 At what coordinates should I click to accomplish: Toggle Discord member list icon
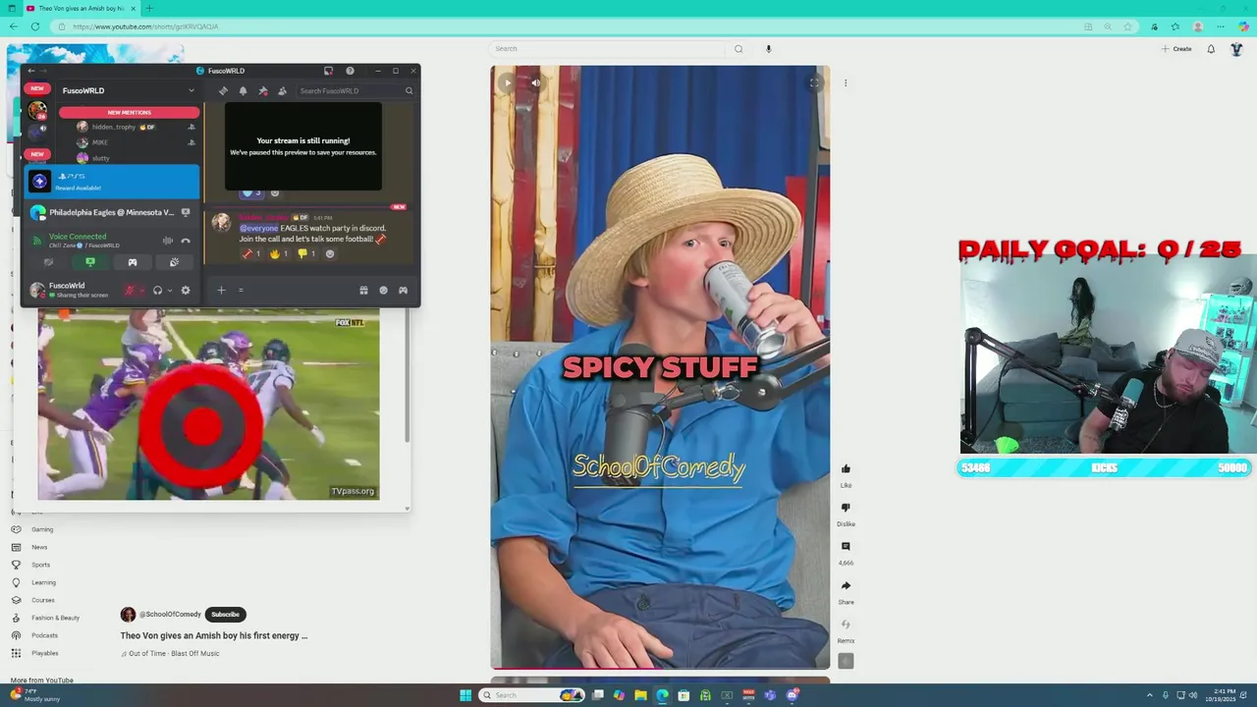pos(282,90)
